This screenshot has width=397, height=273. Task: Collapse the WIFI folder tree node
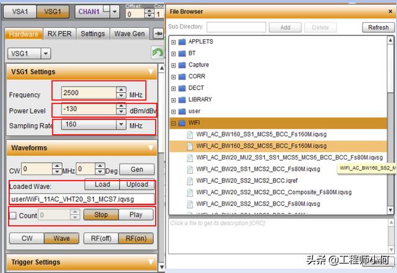tap(173, 123)
